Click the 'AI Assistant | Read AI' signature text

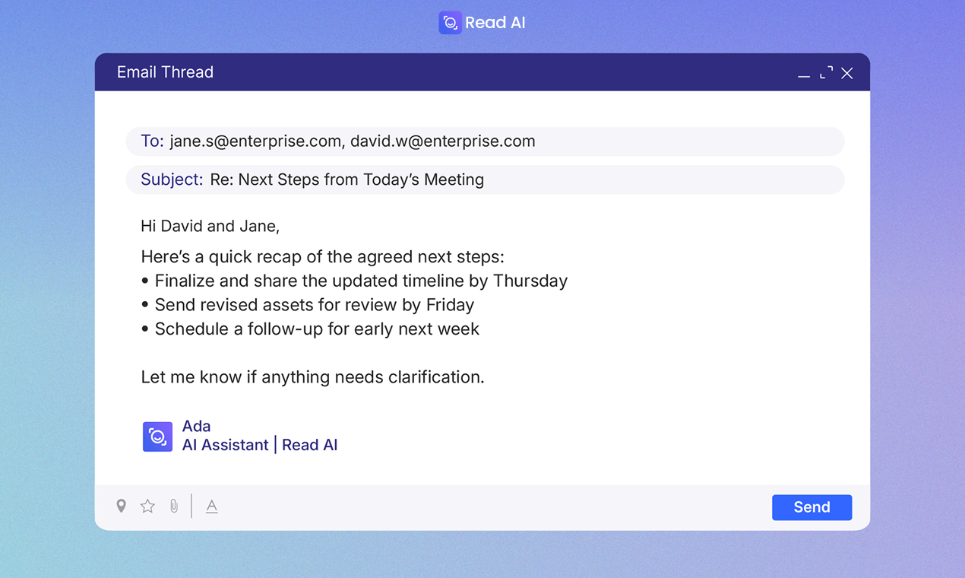pyautogui.click(x=260, y=445)
